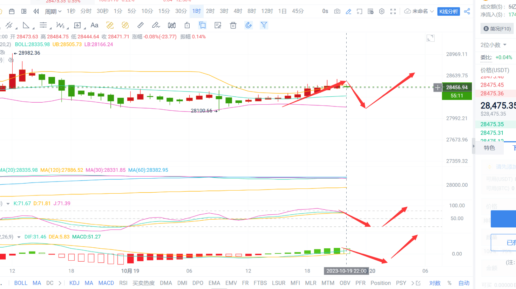Screen dimensions: 516x289
Task: Expand the 未命名 layout dropdown
Action: 420,11
